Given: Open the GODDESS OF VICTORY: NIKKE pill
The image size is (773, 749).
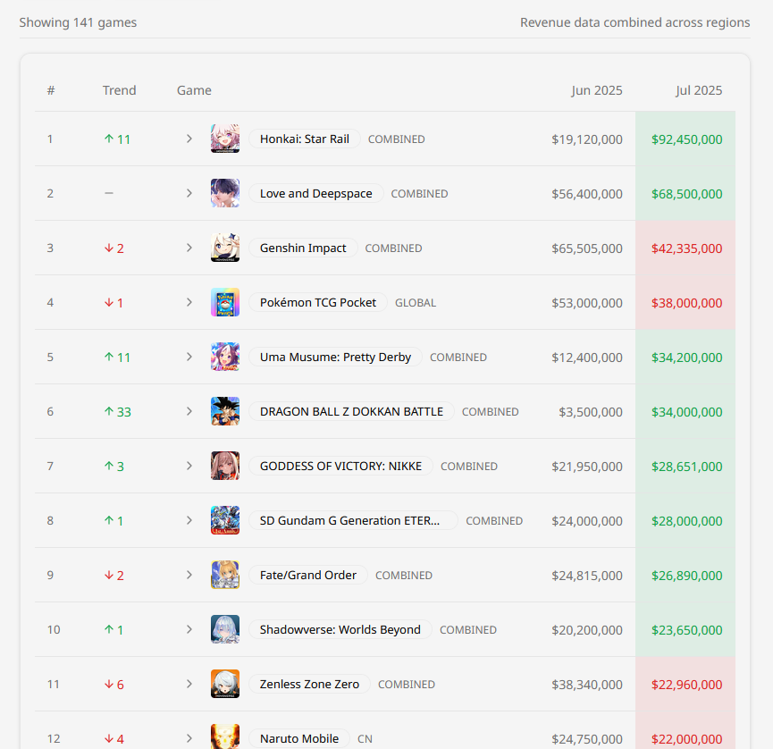Looking at the screenshot, I should [x=340, y=466].
